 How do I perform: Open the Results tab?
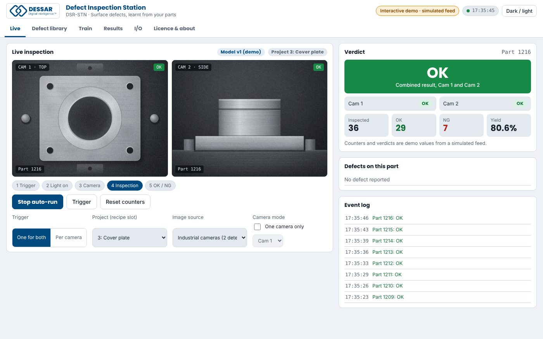click(113, 28)
